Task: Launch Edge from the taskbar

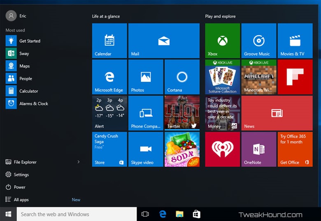Action: coord(163,214)
